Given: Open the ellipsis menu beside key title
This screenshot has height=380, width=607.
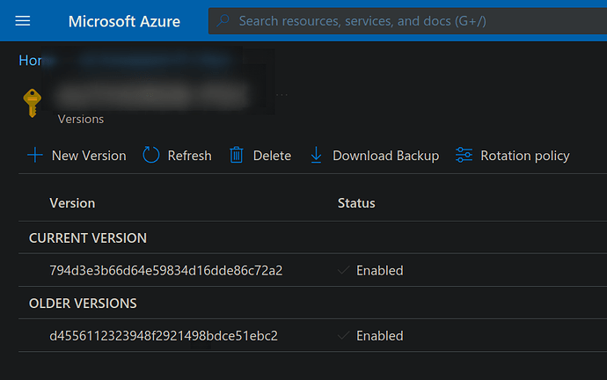Looking at the screenshot, I should (x=282, y=92).
